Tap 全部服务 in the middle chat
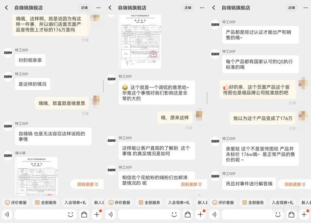The image size is (311, 223). 149,203
